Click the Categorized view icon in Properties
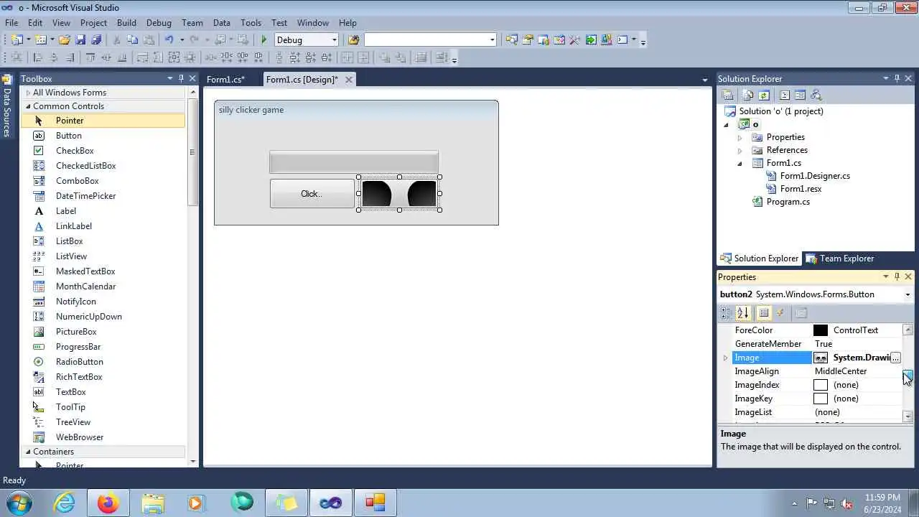Screen dimensions: 919x517 (727, 313)
